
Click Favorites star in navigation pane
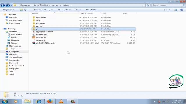tap(5, 14)
